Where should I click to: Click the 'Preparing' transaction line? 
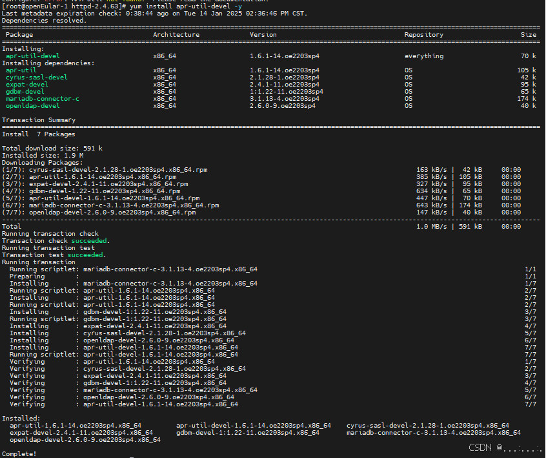(272, 276)
